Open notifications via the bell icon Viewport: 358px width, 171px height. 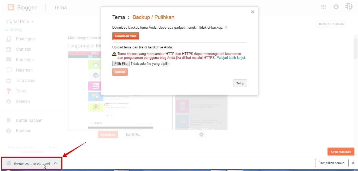pos(336,7)
